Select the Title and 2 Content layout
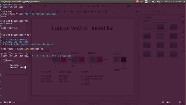This screenshot has width=186, height=105. pos(147,36)
